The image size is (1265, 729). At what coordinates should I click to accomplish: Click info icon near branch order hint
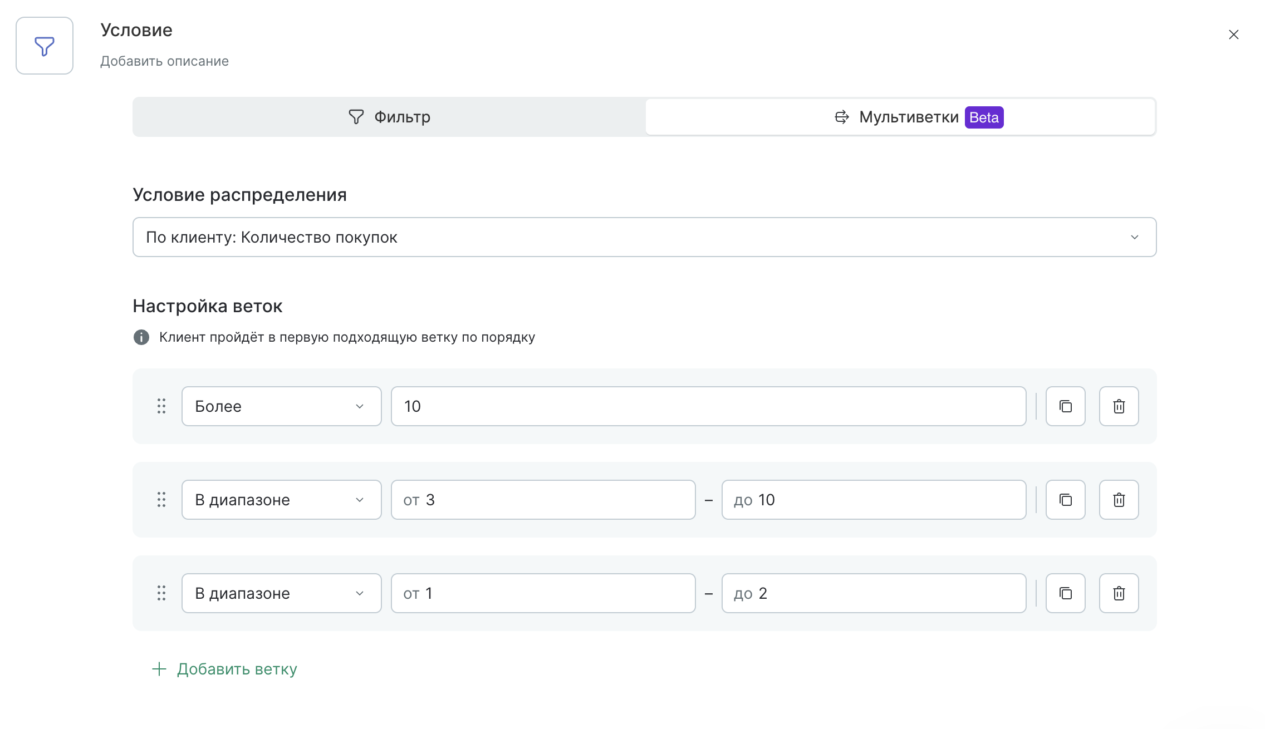(x=141, y=337)
